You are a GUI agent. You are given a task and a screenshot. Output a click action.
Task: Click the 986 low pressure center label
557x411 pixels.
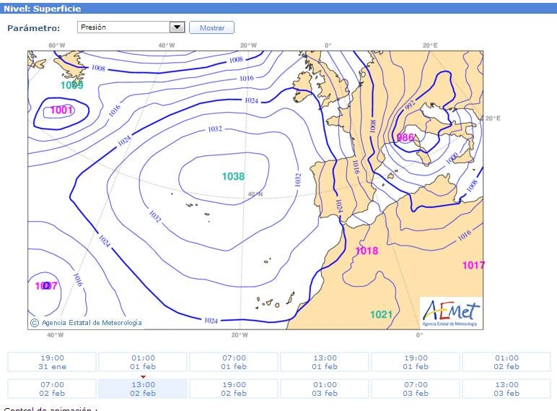point(405,137)
